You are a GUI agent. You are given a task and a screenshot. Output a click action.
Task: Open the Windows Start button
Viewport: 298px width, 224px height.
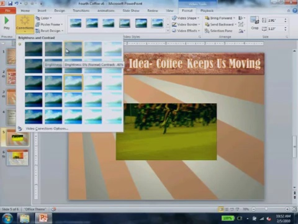[x=7, y=218]
